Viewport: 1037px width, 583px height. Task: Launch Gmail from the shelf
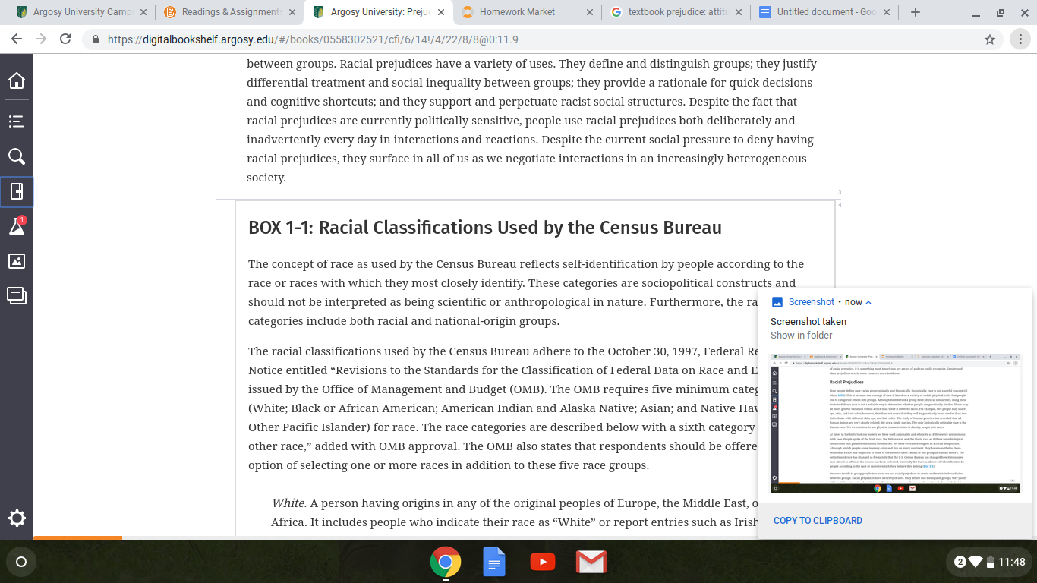pyautogui.click(x=591, y=563)
